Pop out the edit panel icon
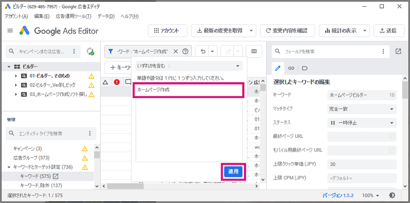The width and height of the screenshot is (410, 203). pos(398,52)
